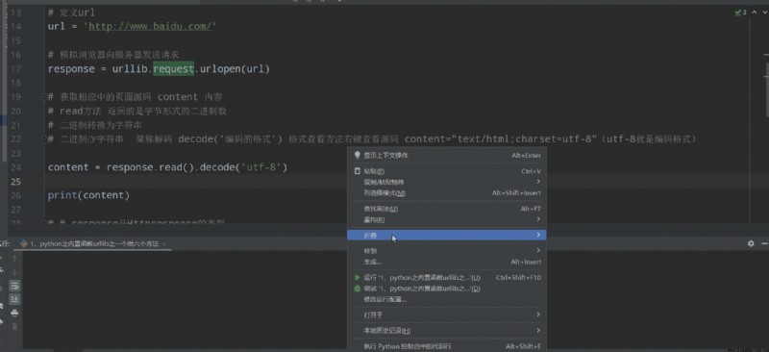Toggle scroll to end in Run console

click(x=14, y=299)
